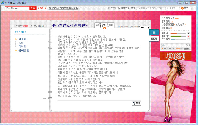Click 마이앱스 0 entry

pyautogui.click(x=167, y=28)
